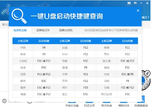Click 归还空间 at the bottom
The width and height of the screenshot is (152, 111).
click(x=89, y=105)
